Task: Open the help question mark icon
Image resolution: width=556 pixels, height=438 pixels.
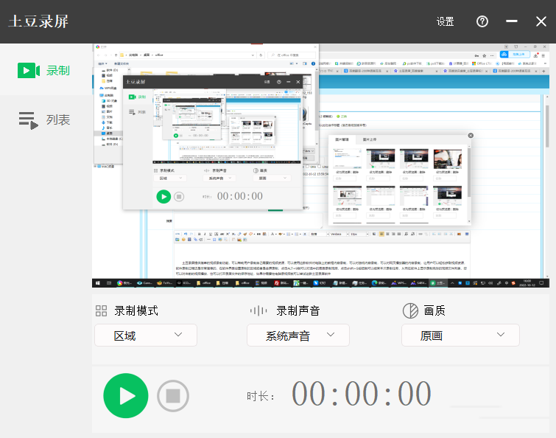Action: [482, 21]
